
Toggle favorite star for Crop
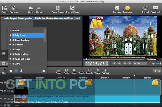10,49
